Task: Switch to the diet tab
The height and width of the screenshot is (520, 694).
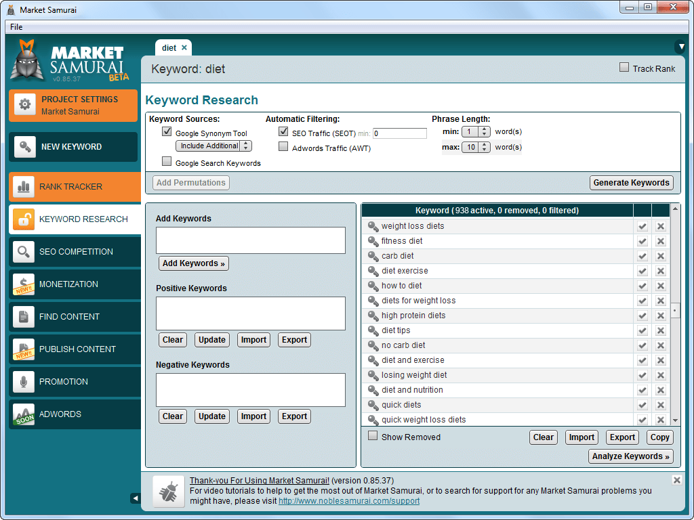Action: click(x=169, y=48)
